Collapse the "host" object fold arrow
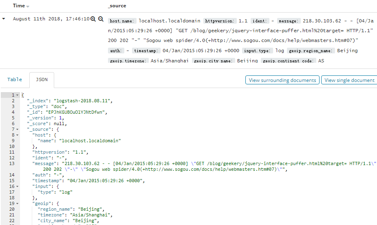The width and height of the screenshot is (377, 225). click(x=17, y=135)
